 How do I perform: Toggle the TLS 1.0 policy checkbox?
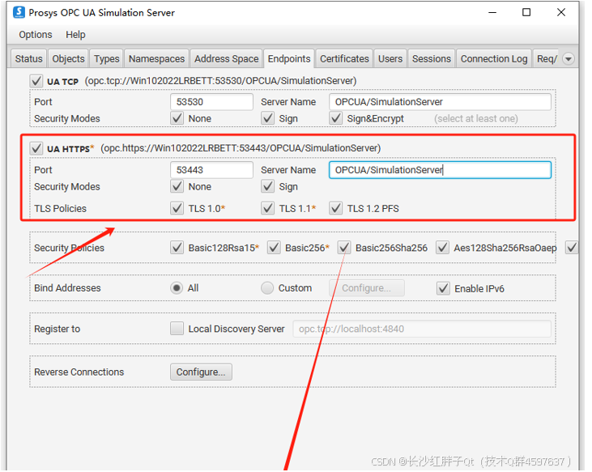(177, 208)
